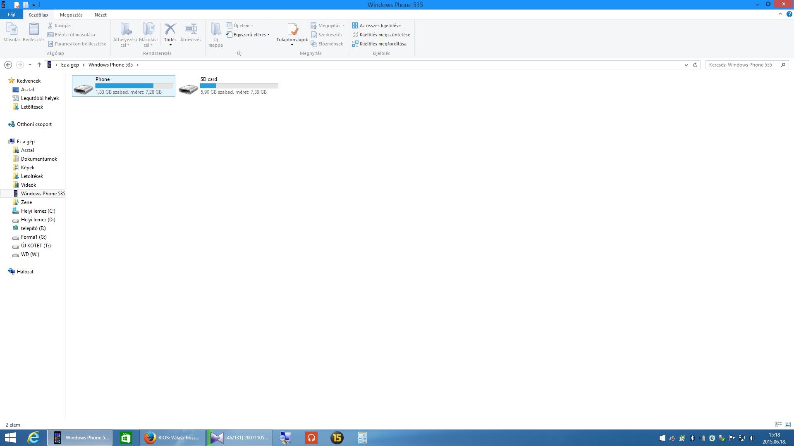Click the refresh button beside address bar
This screenshot has width=794, height=446.
[695, 65]
